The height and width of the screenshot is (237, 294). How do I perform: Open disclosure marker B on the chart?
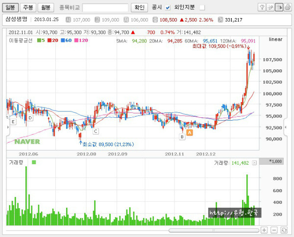tap(182, 137)
